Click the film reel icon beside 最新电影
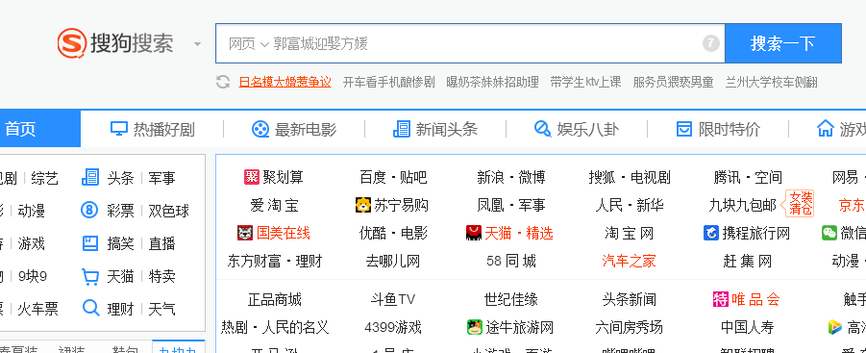The image size is (866, 353). 260,129
